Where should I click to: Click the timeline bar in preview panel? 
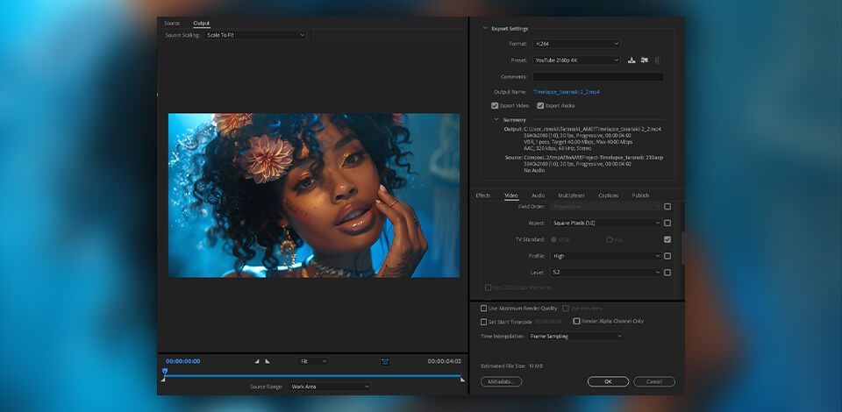pos(312,375)
